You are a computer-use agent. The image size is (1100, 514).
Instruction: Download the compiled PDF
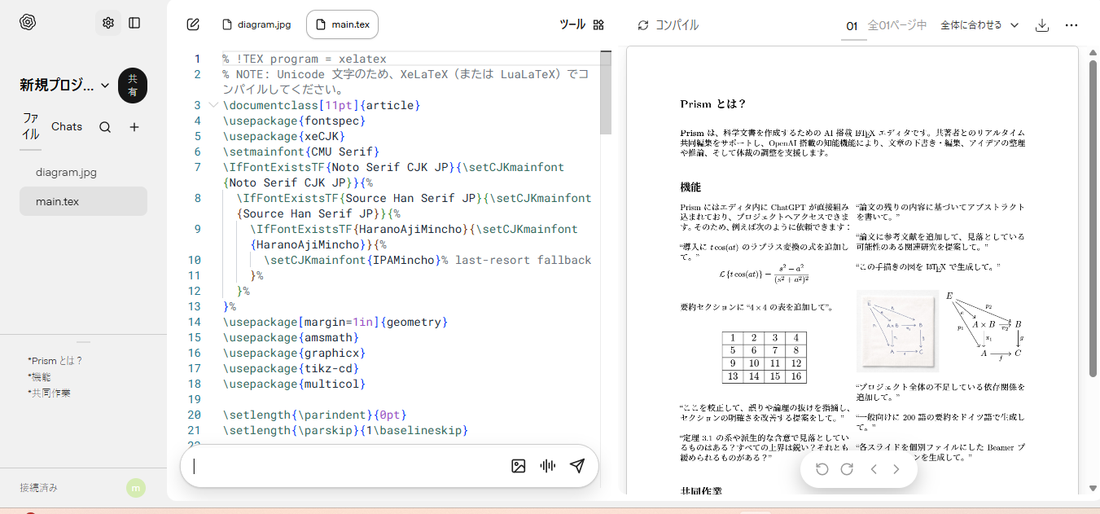(1041, 25)
